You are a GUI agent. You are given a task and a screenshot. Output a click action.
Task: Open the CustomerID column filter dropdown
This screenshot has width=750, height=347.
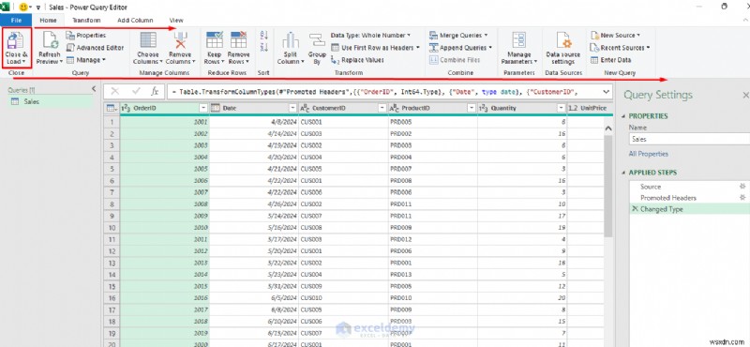coord(382,108)
